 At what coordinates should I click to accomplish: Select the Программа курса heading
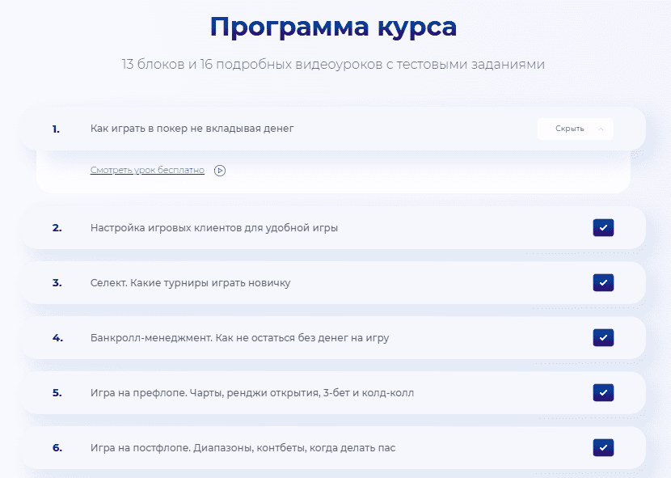[x=333, y=27]
